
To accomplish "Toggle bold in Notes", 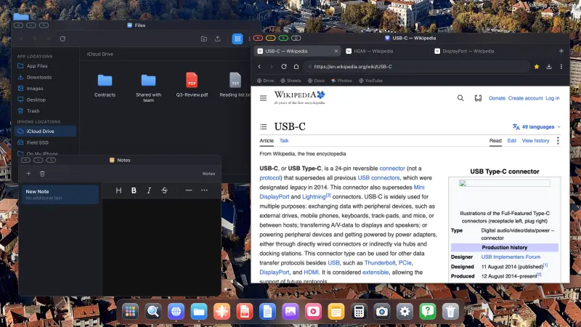I will tap(134, 190).
